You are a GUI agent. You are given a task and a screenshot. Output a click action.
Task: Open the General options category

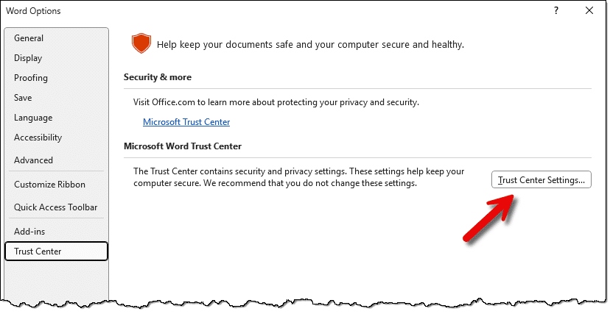pos(29,38)
